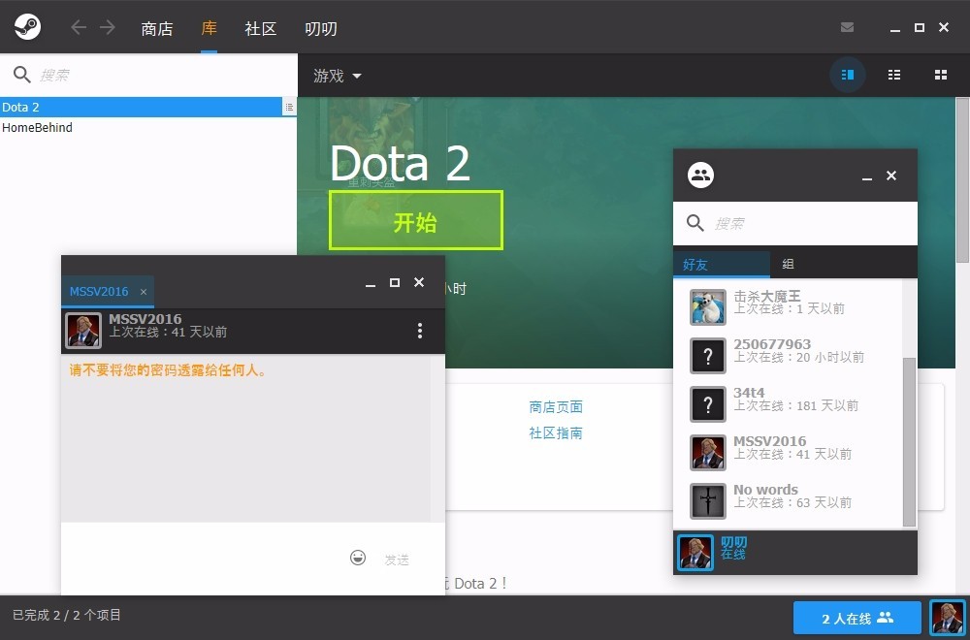Image resolution: width=970 pixels, height=640 pixels.
Task: Click the Steam logo icon
Action: click(x=27, y=27)
